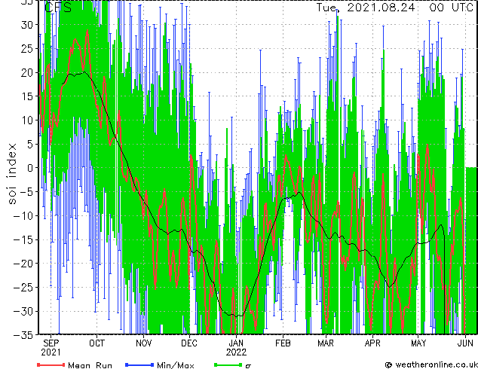Click the NOV month label

(x=143, y=343)
